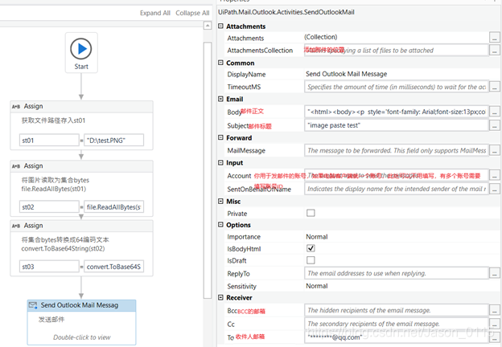The width and height of the screenshot is (502, 347).
Task: Click the "D:\test.PNG" value field
Action: (x=113, y=141)
